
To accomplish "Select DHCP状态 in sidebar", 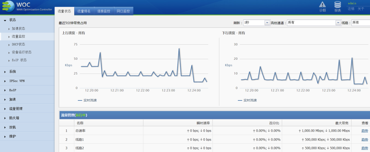I will point(18,44).
